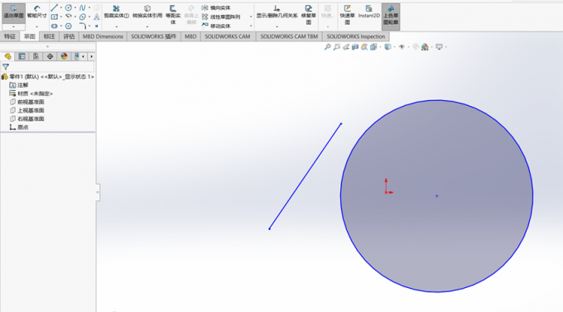Viewport: 563px width, 312px height.
Task: Switch to SOLIDWORKS CAM tab
Action: pos(228,36)
